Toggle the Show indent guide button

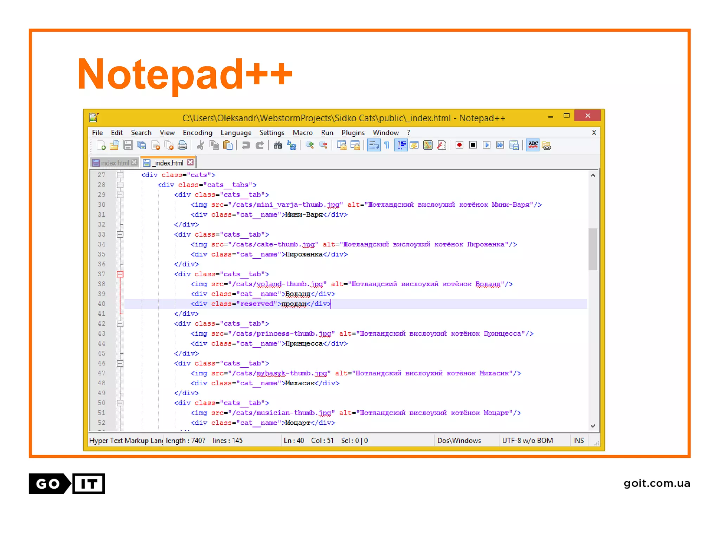click(x=401, y=145)
